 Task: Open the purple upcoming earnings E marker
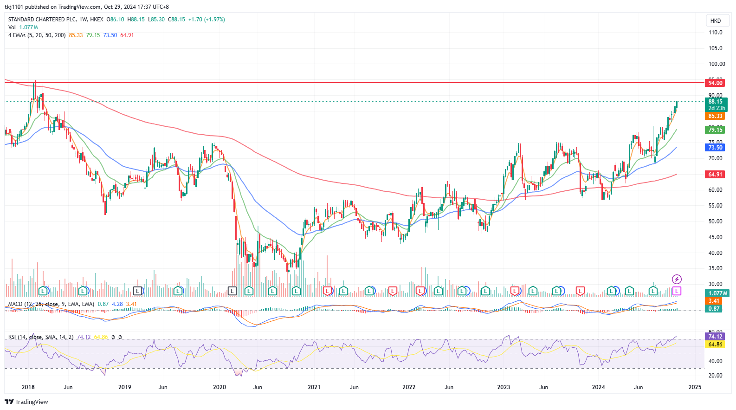coord(677,291)
